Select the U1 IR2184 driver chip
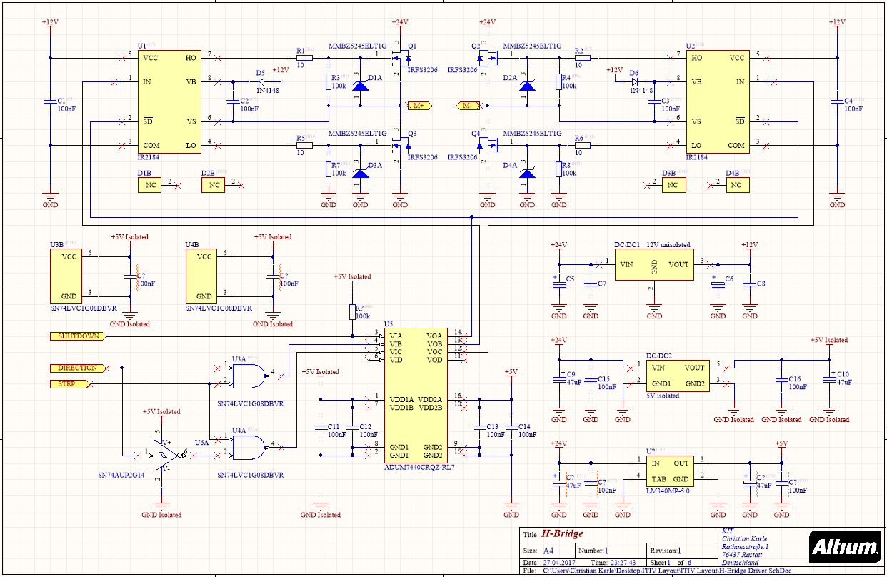The height and width of the screenshot is (577, 887). 169,100
